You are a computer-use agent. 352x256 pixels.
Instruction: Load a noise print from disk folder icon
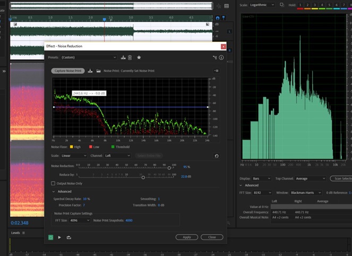98,71
